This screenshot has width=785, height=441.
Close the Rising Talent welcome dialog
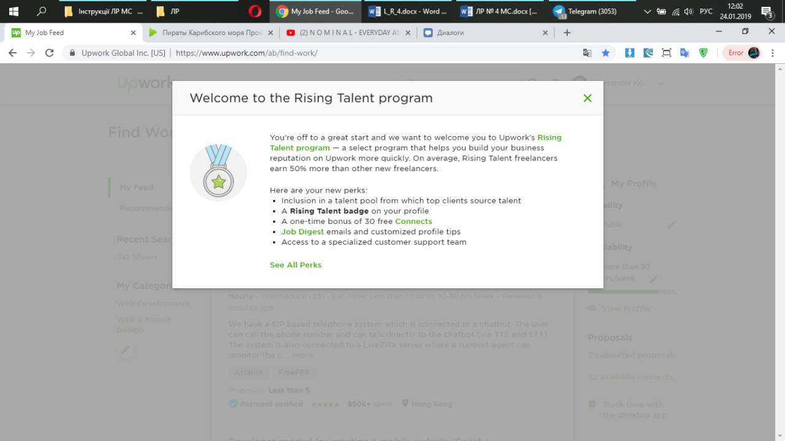(x=587, y=98)
